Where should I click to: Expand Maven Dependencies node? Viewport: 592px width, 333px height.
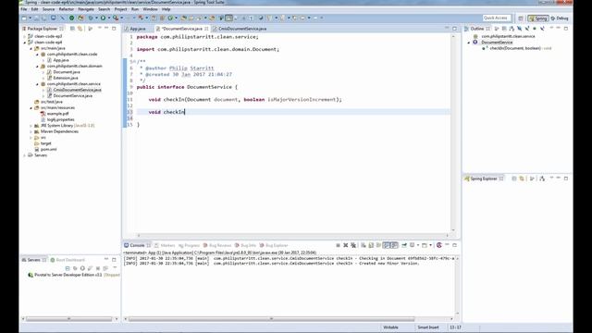[31, 131]
